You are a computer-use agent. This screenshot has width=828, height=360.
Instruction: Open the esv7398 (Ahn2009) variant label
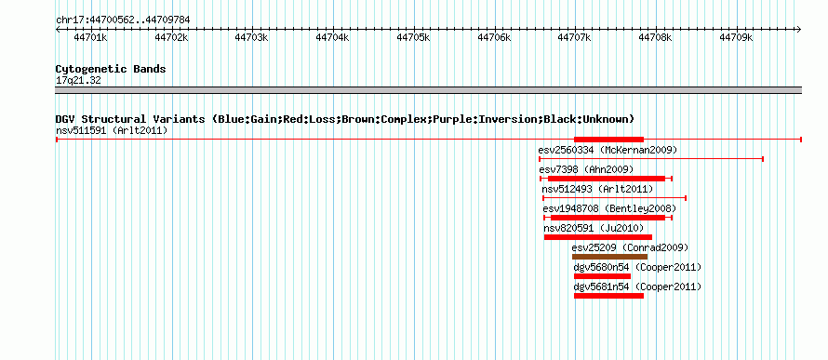(586, 169)
